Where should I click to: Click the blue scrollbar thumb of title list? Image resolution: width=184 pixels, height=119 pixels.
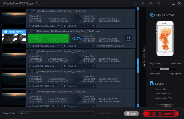[x=138, y=65]
